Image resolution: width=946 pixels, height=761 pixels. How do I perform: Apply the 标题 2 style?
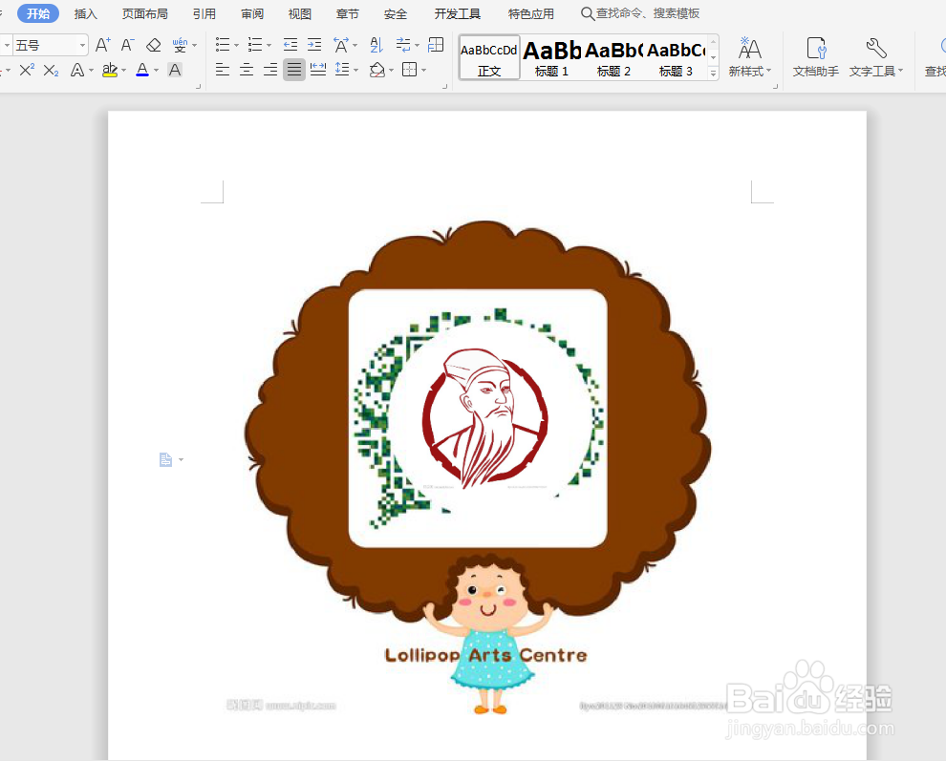point(613,58)
